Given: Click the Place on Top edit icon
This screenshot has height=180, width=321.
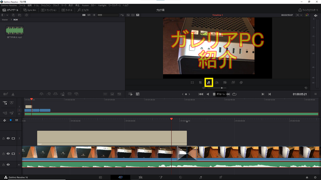Looking at the screenshot, I should point(70,94).
